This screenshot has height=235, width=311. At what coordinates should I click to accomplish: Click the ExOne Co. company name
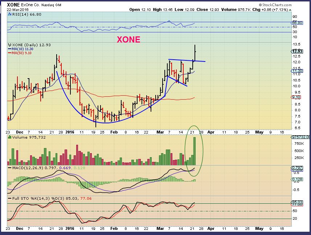30,5
